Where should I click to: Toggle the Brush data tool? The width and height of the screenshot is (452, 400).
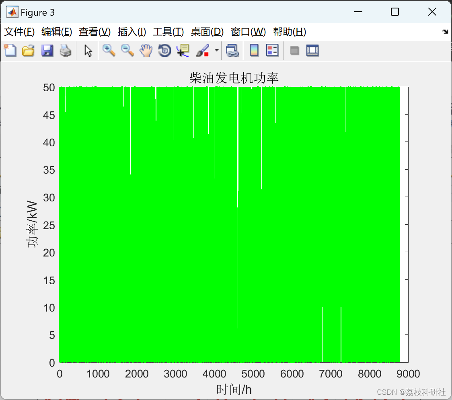click(203, 50)
